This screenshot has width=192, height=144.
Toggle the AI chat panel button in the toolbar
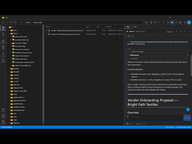[x=189, y=22]
